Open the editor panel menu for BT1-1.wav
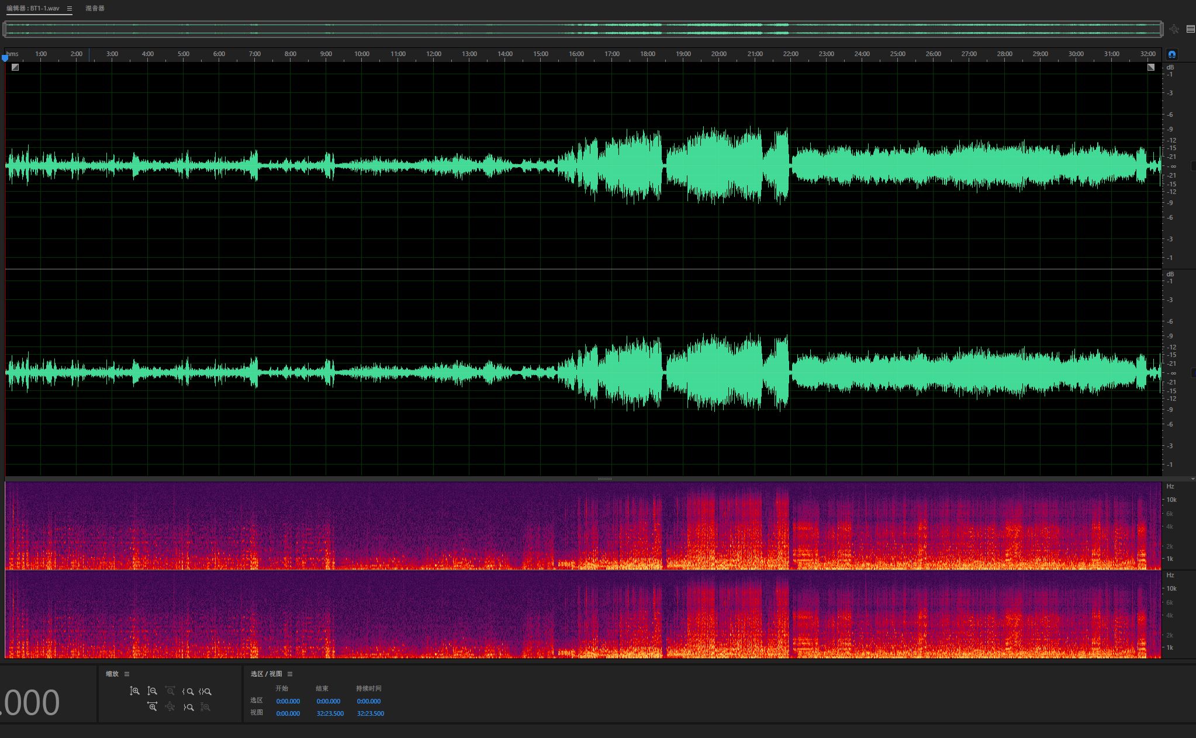The image size is (1196, 738). point(70,9)
